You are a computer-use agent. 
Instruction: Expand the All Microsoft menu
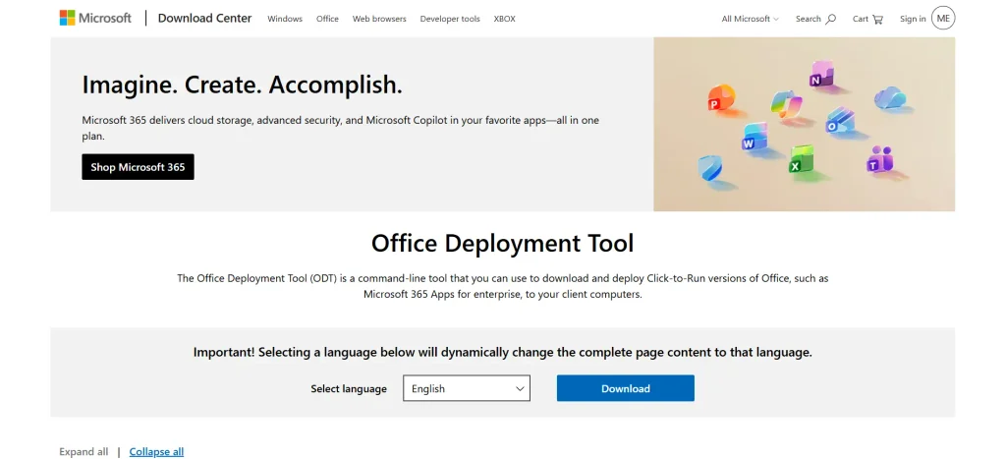pyautogui.click(x=750, y=20)
